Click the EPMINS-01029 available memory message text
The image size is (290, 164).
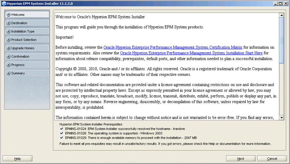pyautogui.click(x=131, y=138)
